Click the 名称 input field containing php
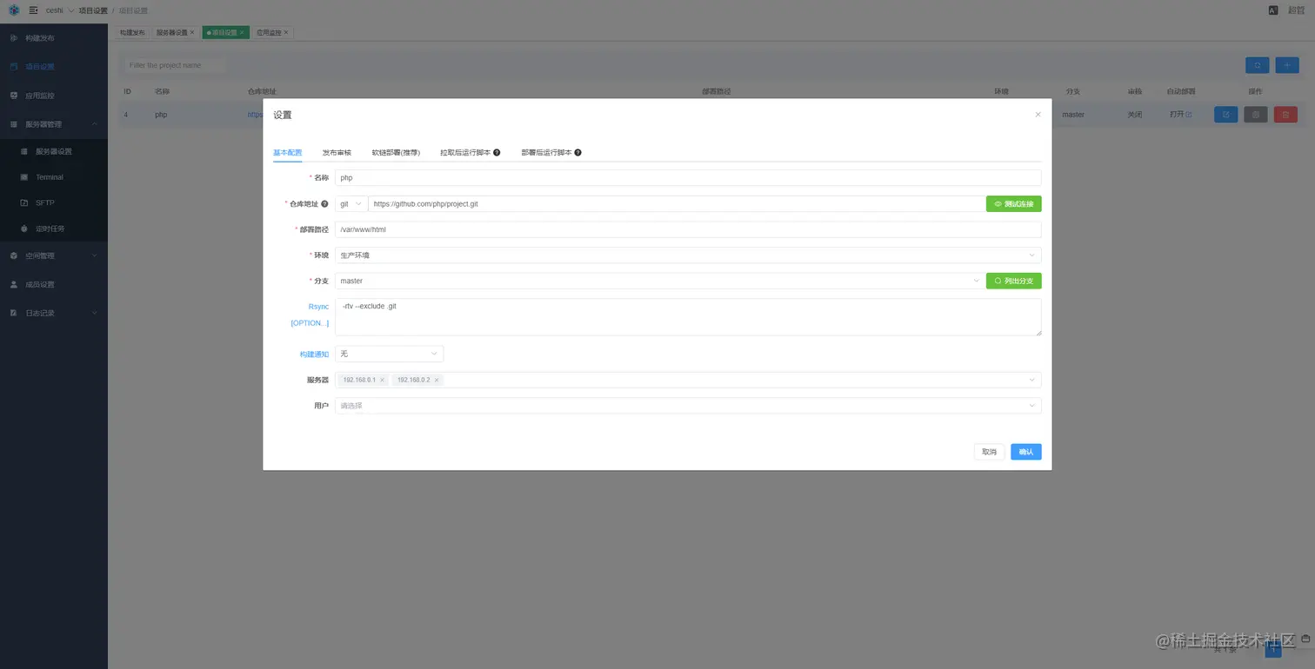The height and width of the screenshot is (669, 1315). (688, 177)
